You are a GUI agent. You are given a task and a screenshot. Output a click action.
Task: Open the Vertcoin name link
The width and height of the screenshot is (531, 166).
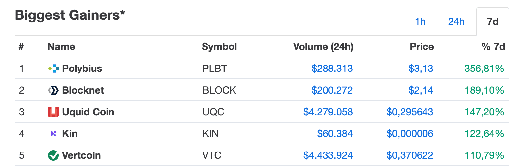[x=81, y=155]
